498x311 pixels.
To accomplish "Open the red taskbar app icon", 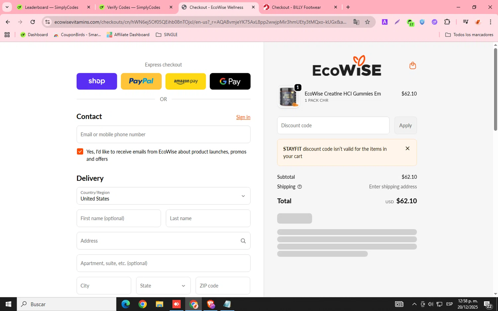I will pyautogui.click(x=176, y=304).
